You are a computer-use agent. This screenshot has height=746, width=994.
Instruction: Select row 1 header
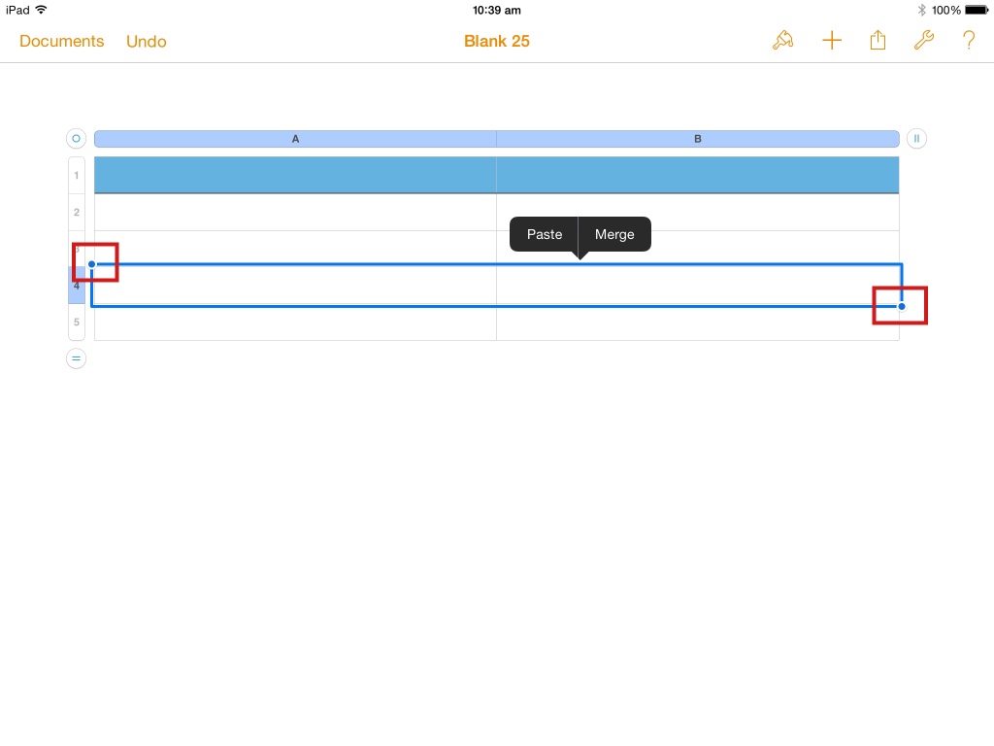coord(76,175)
